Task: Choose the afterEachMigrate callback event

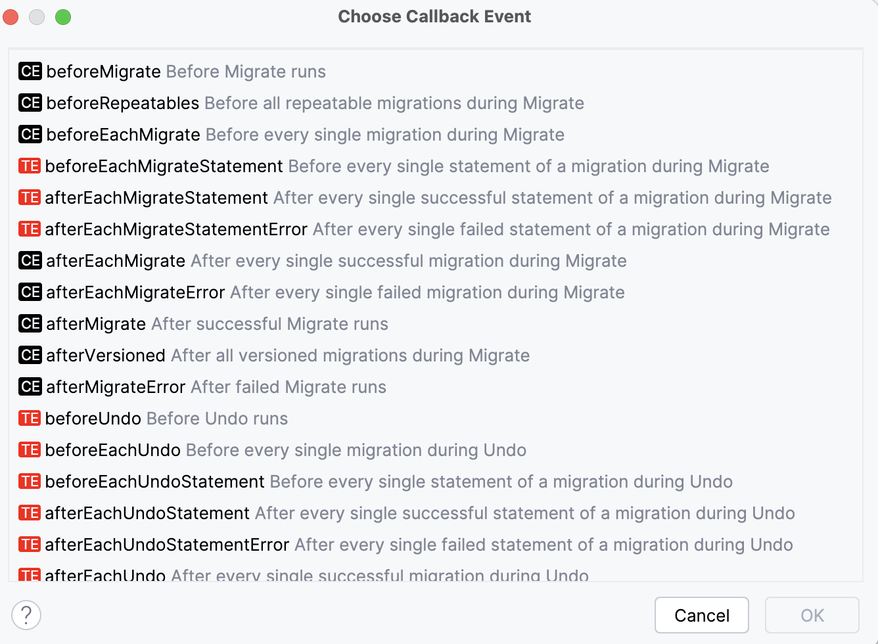Action: click(x=114, y=261)
